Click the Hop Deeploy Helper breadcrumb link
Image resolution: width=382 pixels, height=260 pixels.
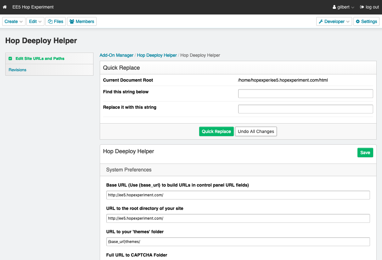click(x=157, y=55)
